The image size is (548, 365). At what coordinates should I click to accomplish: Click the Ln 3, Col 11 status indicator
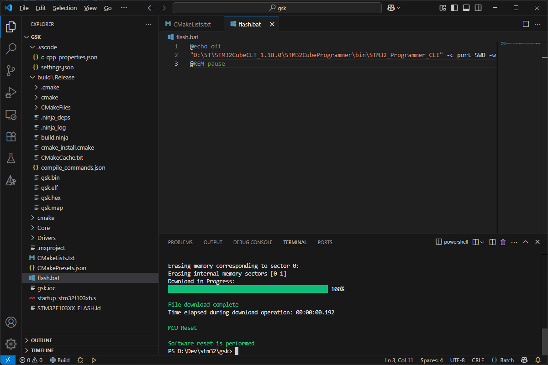(x=399, y=360)
